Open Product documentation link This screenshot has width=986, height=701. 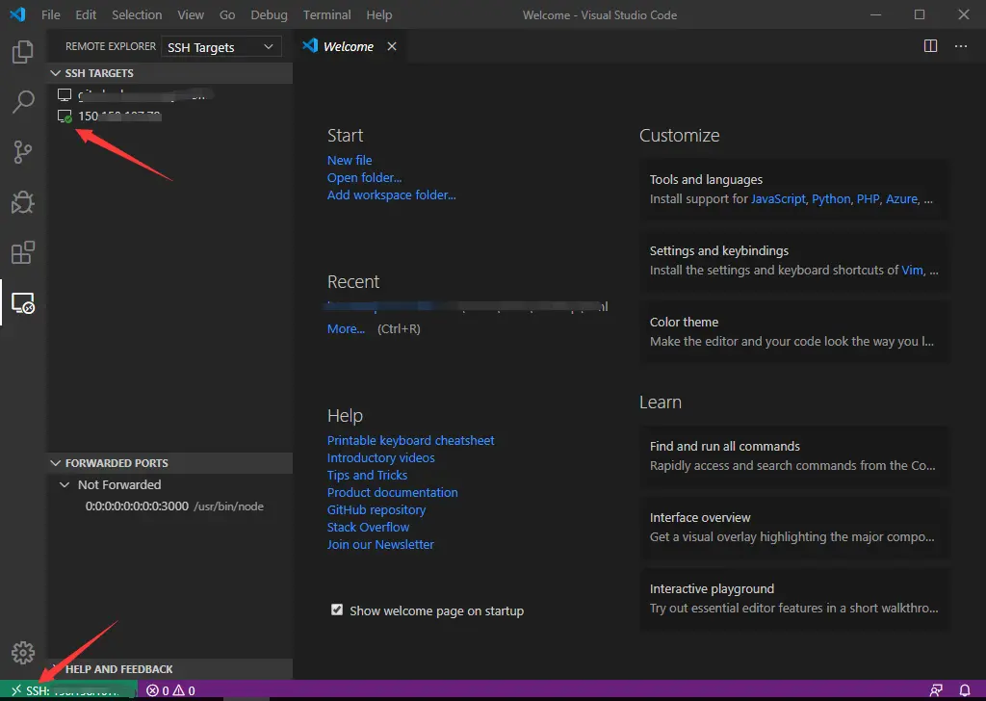point(393,492)
